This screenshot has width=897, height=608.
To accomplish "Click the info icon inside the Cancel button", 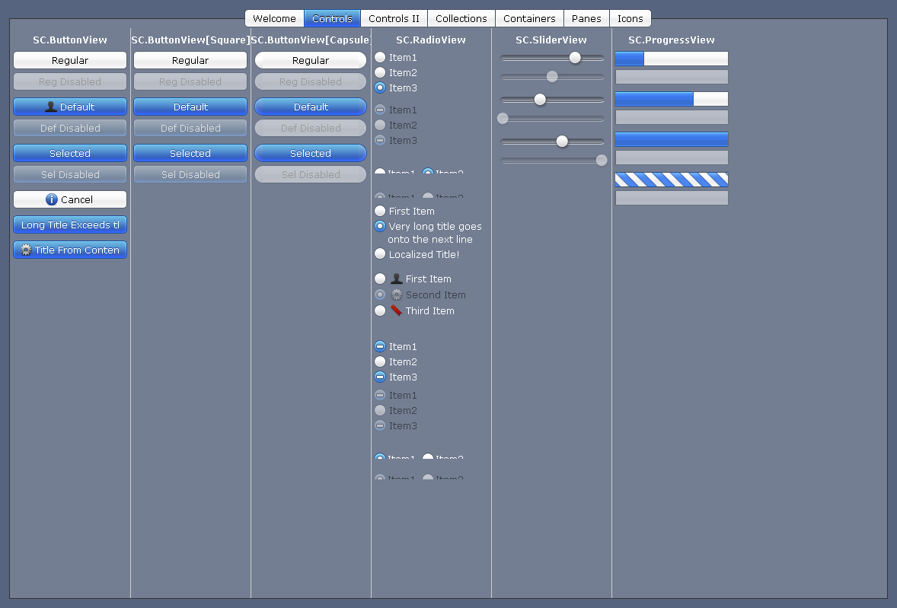I will coord(50,199).
